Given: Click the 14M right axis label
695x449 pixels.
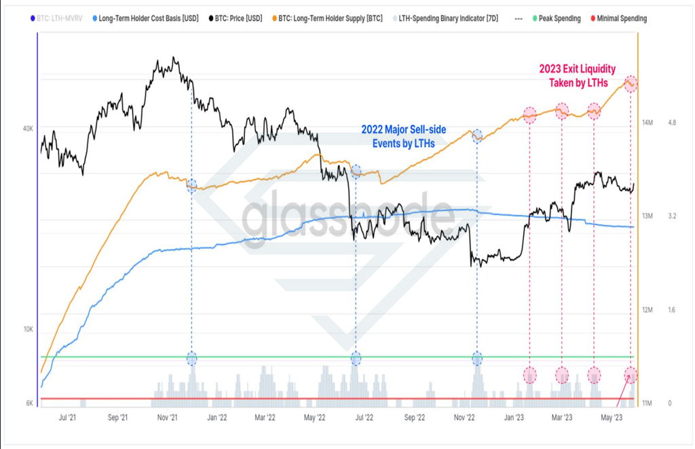Looking at the screenshot, I should [647, 123].
